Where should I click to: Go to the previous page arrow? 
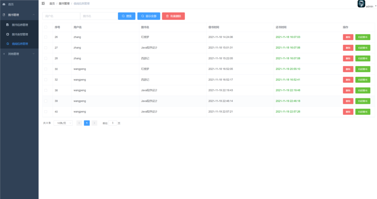coord(79,123)
